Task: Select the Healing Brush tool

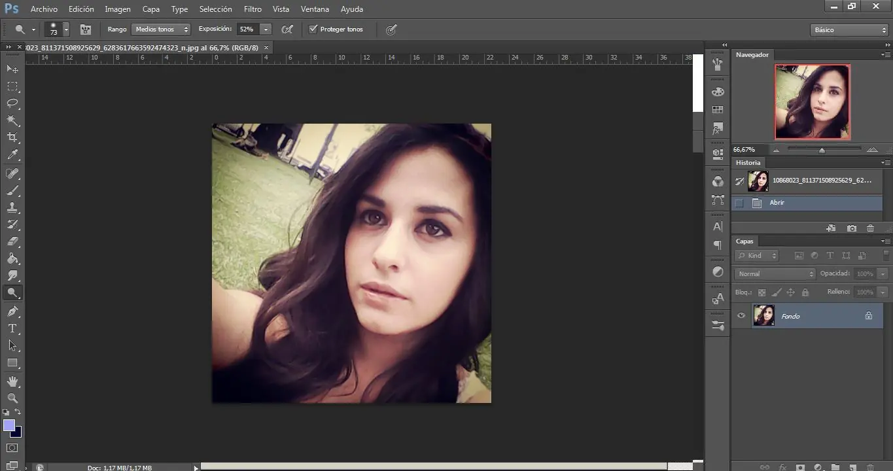Action: coord(12,173)
